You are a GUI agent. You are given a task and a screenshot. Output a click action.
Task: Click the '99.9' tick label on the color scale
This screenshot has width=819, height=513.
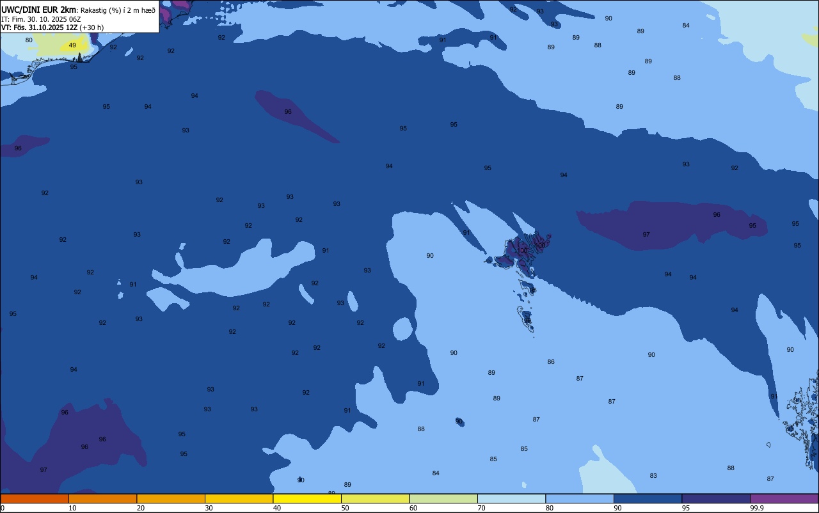tap(757, 508)
